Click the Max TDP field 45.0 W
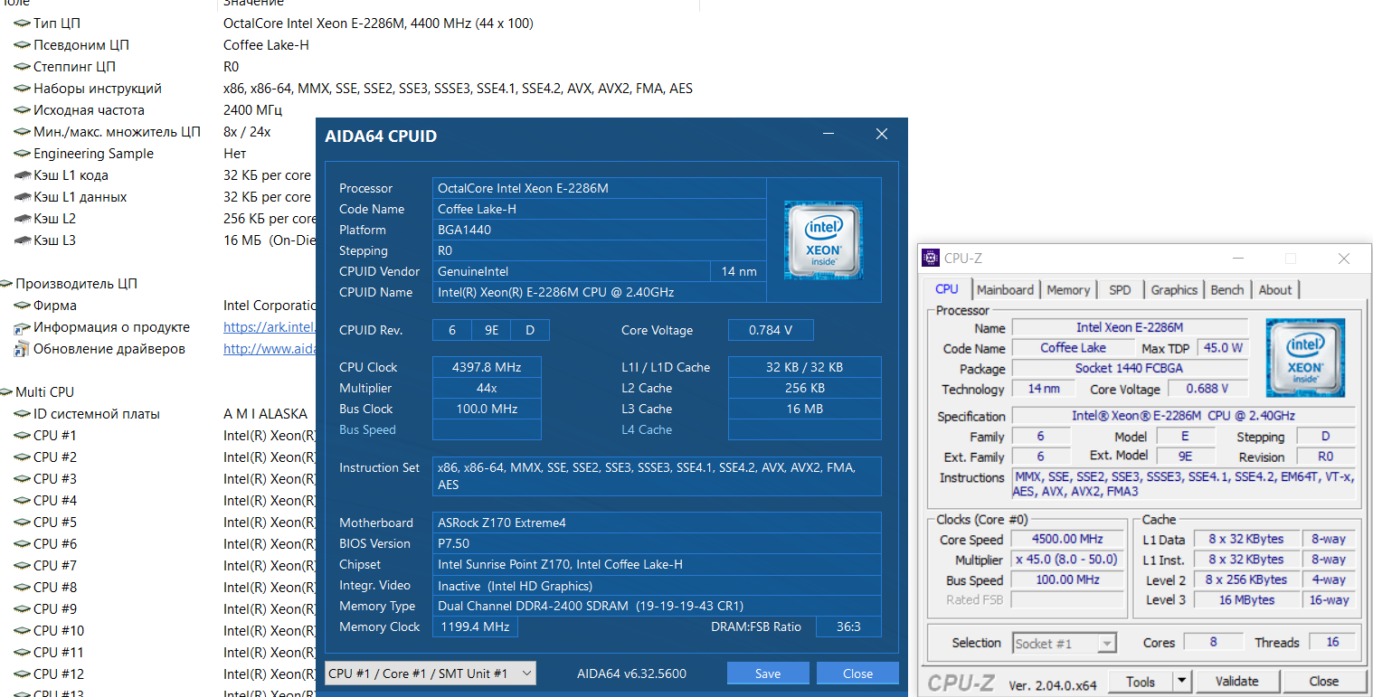Viewport: 1373px width, 697px height. (x=1222, y=348)
